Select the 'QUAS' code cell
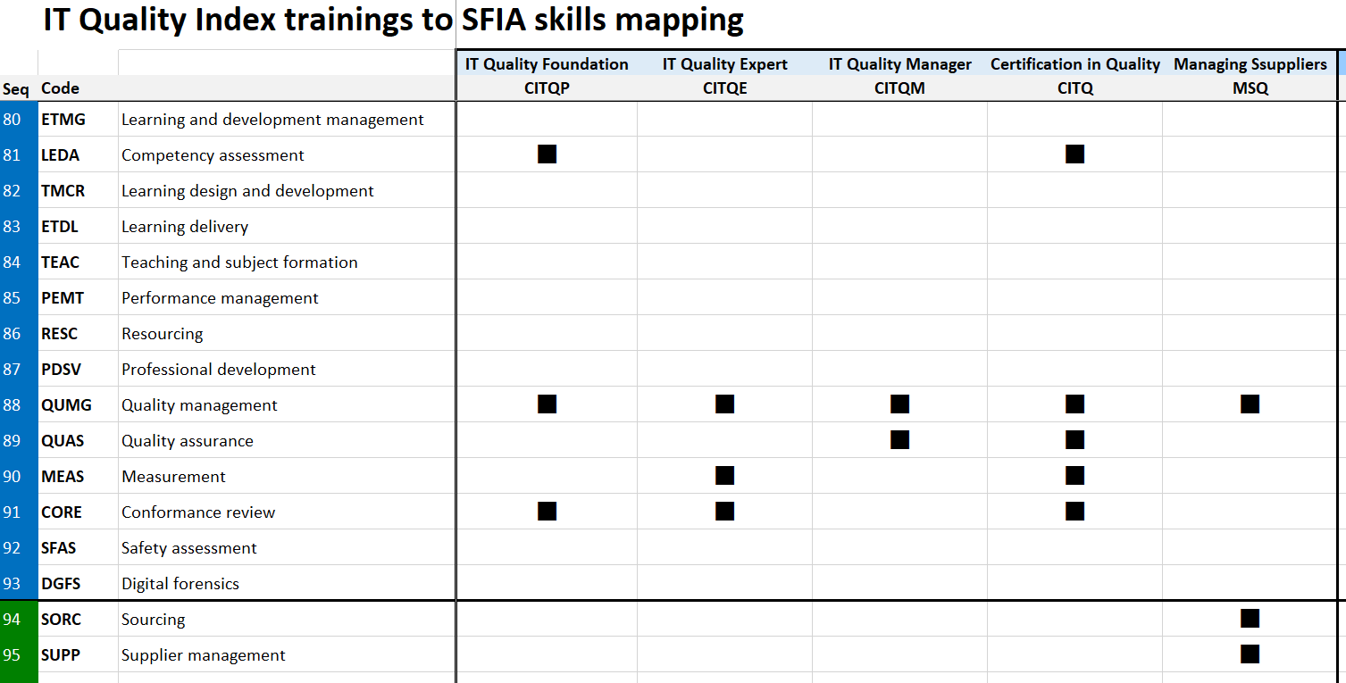The image size is (1346, 683). (x=78, y=441)
